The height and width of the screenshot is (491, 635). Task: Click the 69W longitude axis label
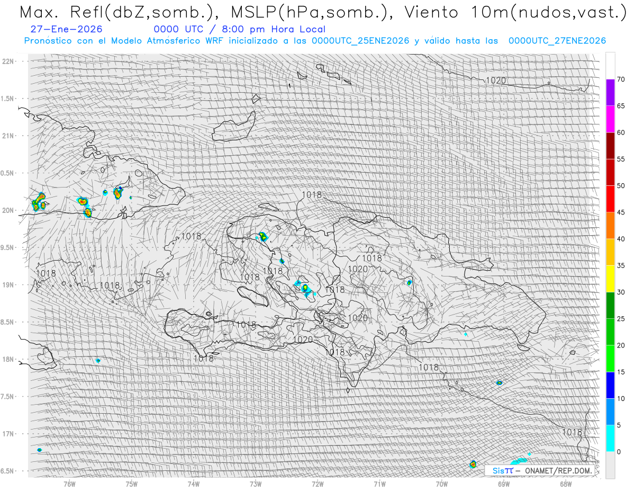tap(504, 483)
